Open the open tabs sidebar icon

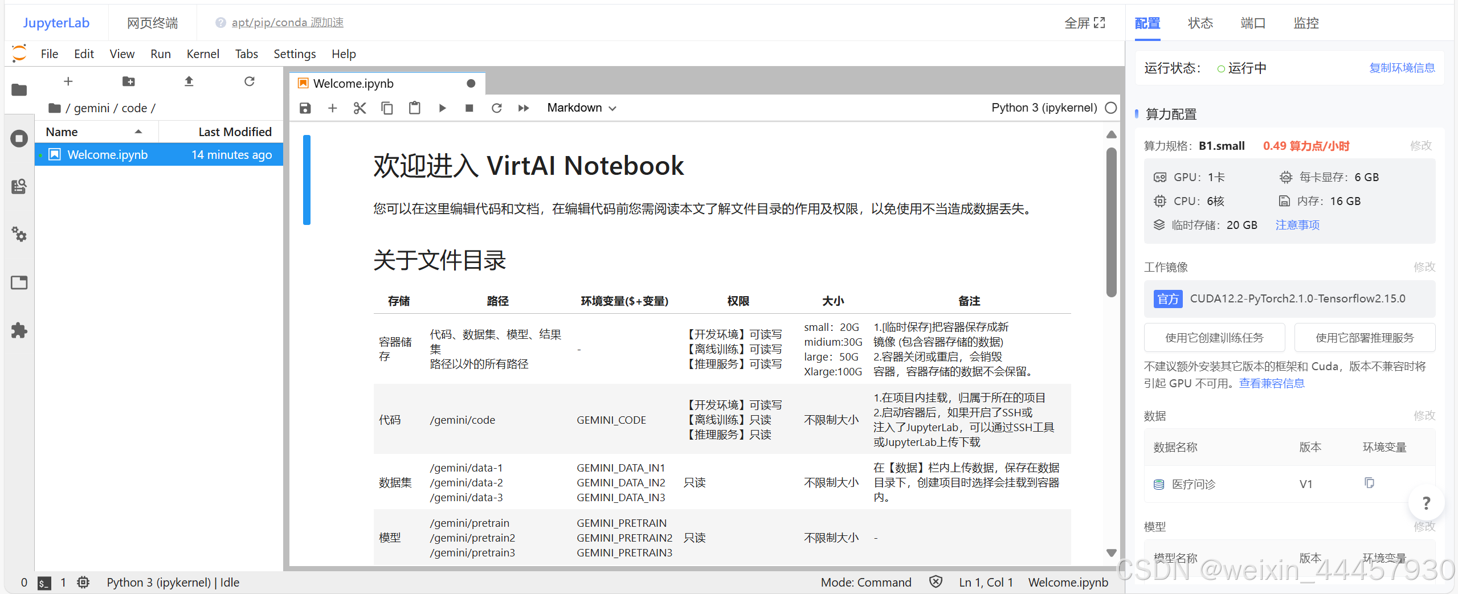(x=19, y=282)
